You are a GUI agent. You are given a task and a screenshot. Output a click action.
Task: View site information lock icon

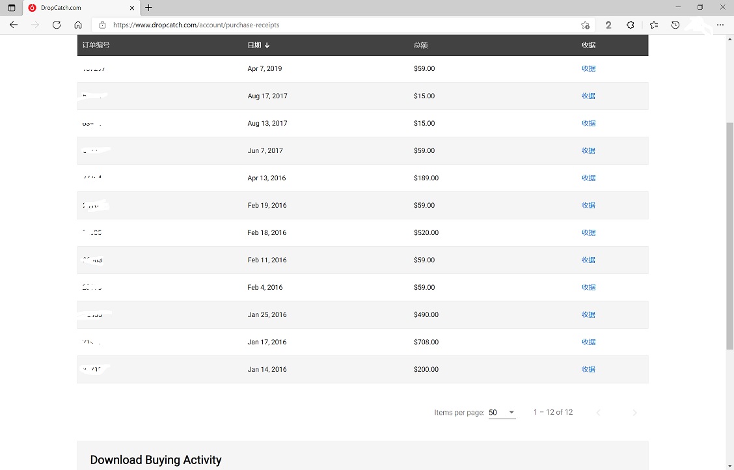tap(102, 25)
